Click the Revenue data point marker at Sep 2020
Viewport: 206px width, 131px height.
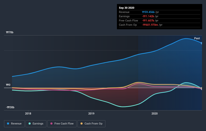click(202, 43)
